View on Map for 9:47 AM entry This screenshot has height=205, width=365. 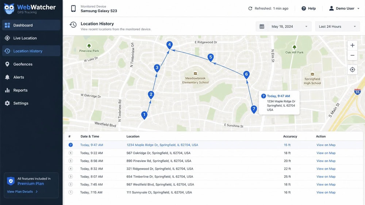326,145
